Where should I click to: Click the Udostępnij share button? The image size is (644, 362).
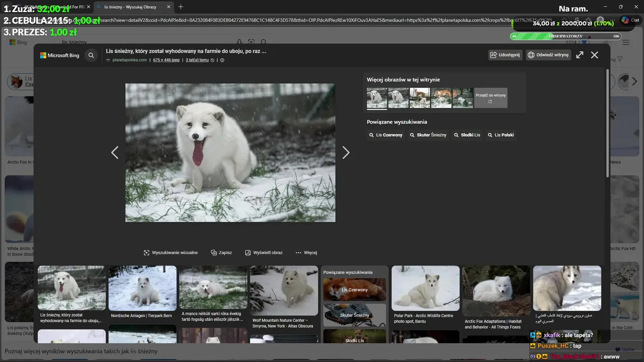pyautogui.click(x=505, y=55)
